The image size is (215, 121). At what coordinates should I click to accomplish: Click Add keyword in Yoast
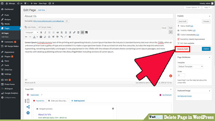(x=78, y=101)
